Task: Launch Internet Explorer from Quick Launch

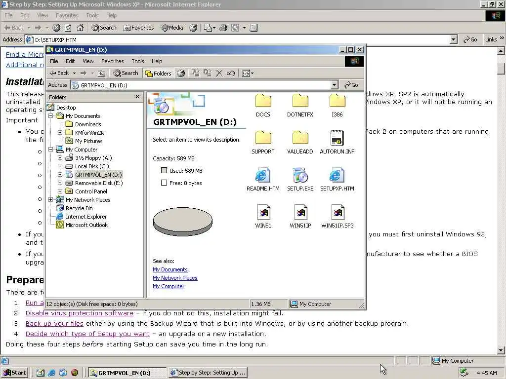Action: tap(51, 373)
